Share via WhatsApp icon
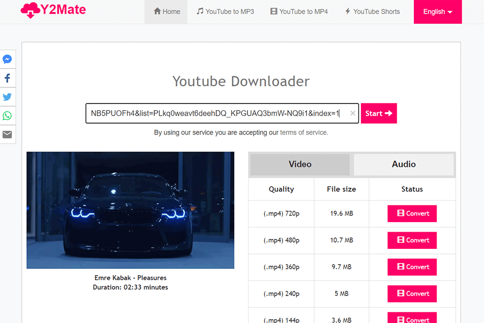Screen dimensions: 484x323 [8, 116]
